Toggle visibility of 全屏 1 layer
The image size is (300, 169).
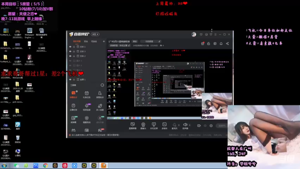pos(70,80)
